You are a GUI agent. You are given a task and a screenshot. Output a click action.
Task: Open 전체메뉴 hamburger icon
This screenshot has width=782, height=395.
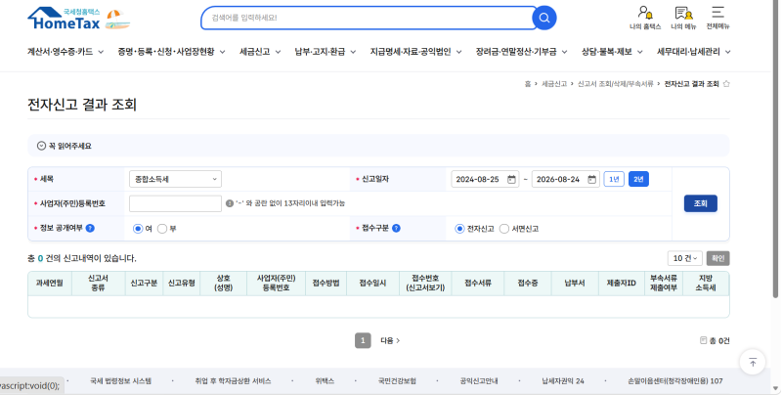click(x=717, y=18)
